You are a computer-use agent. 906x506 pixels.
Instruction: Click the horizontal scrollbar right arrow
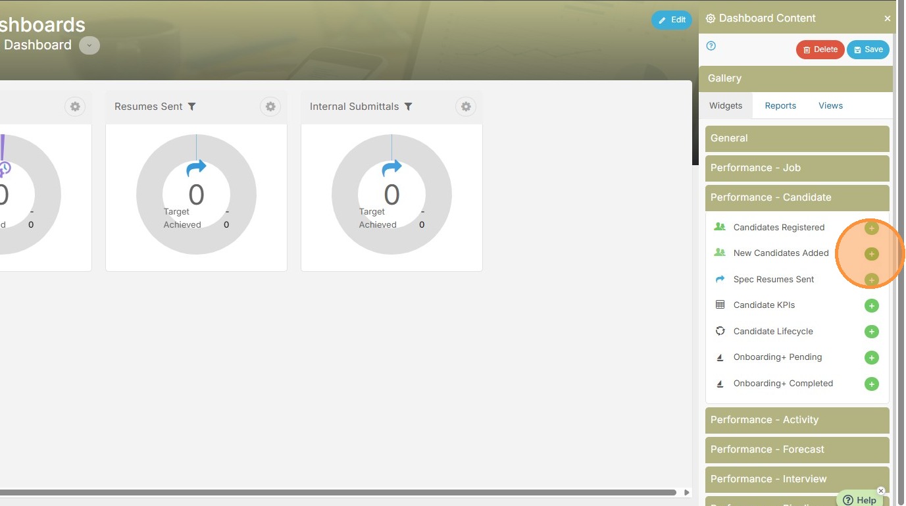coord(686,492)
